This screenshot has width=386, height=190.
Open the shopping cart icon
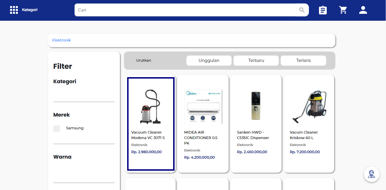pos(343,10)
